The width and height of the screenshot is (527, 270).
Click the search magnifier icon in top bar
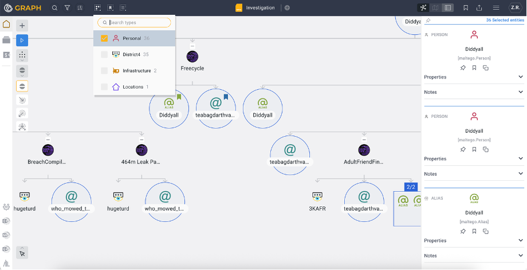55,8
